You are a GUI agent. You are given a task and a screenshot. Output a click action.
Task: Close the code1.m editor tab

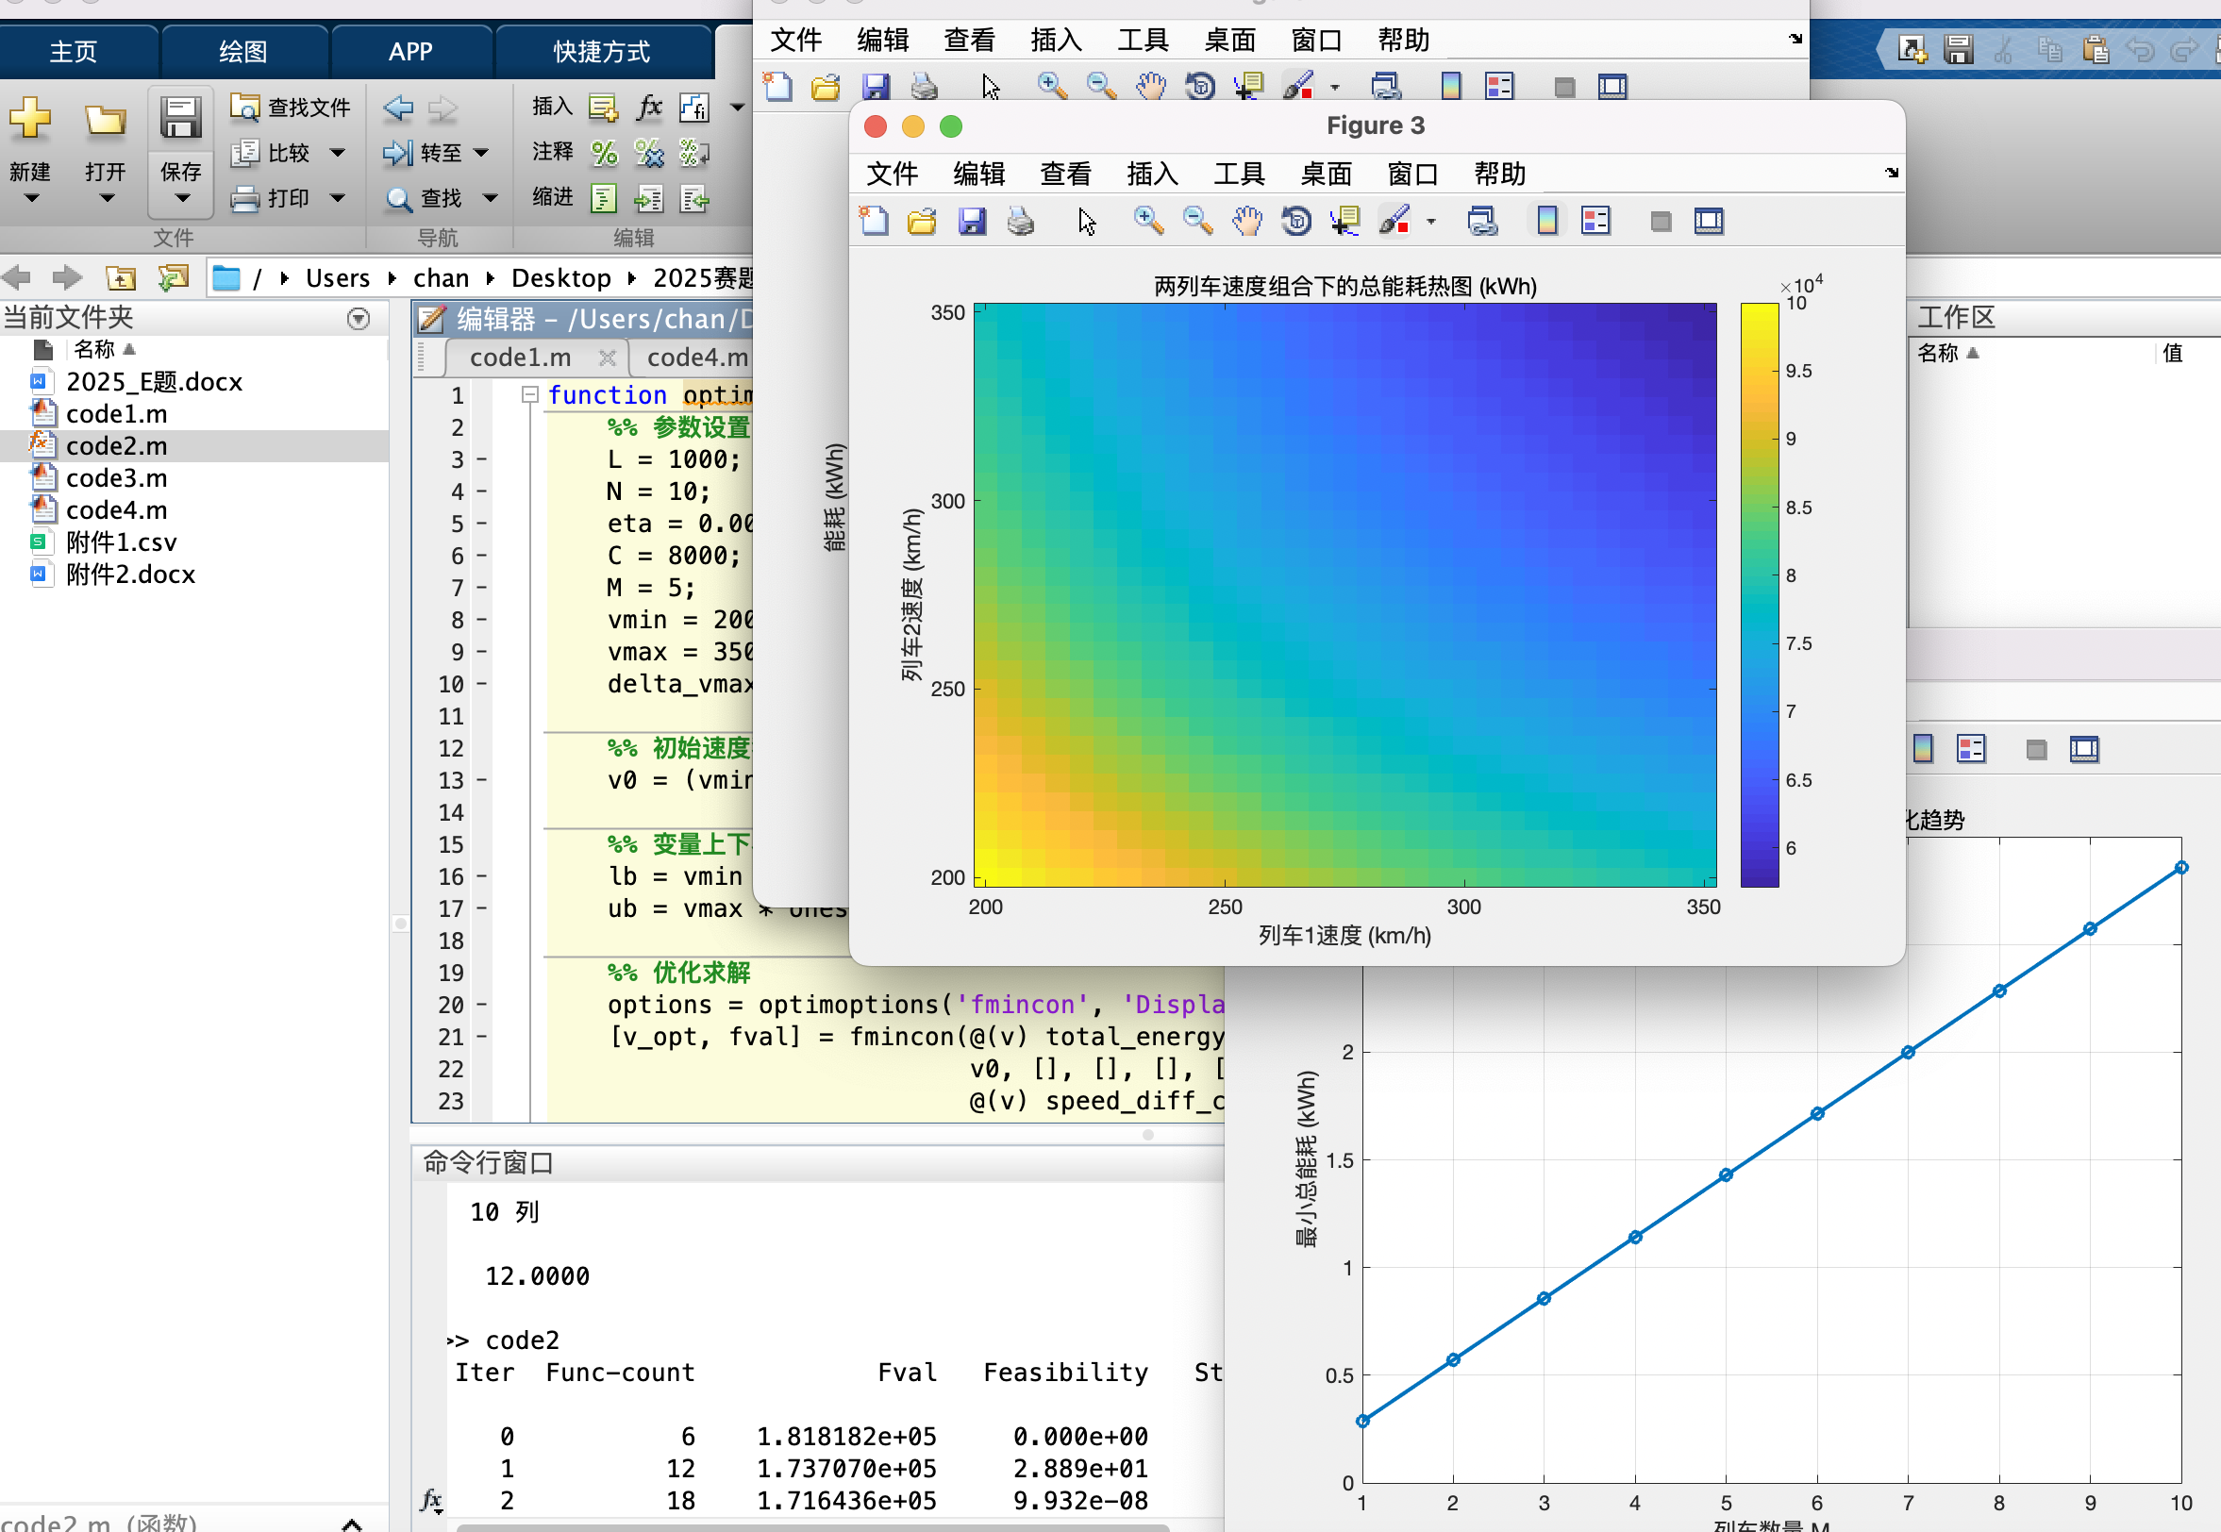click(607, 358)
